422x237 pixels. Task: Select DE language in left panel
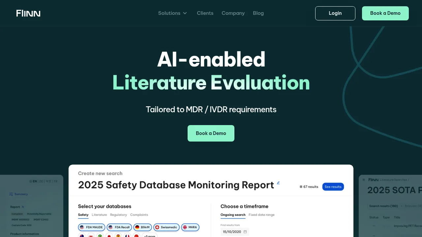click(41, 181)
